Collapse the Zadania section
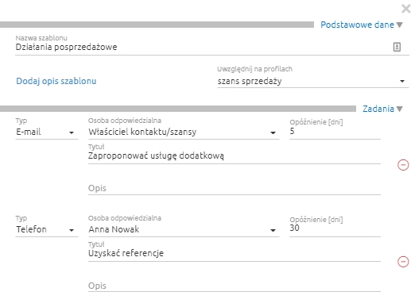Image resolution: width=415 pixels, height=307 pixels. pos(400,109)
